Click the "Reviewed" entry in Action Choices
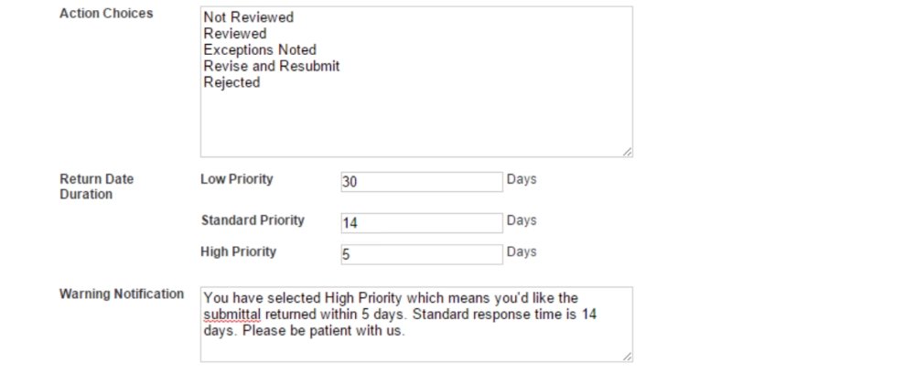915x374 pixels. 234,34
